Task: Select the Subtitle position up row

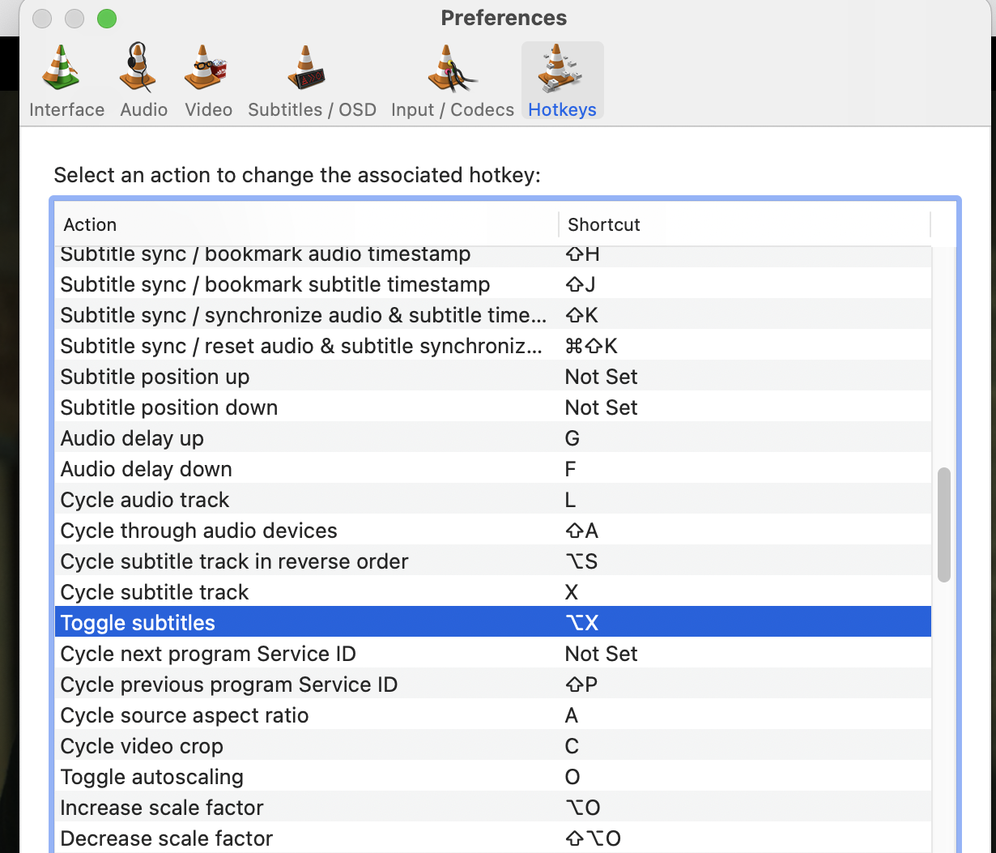Action: click(x=155, y=377)
